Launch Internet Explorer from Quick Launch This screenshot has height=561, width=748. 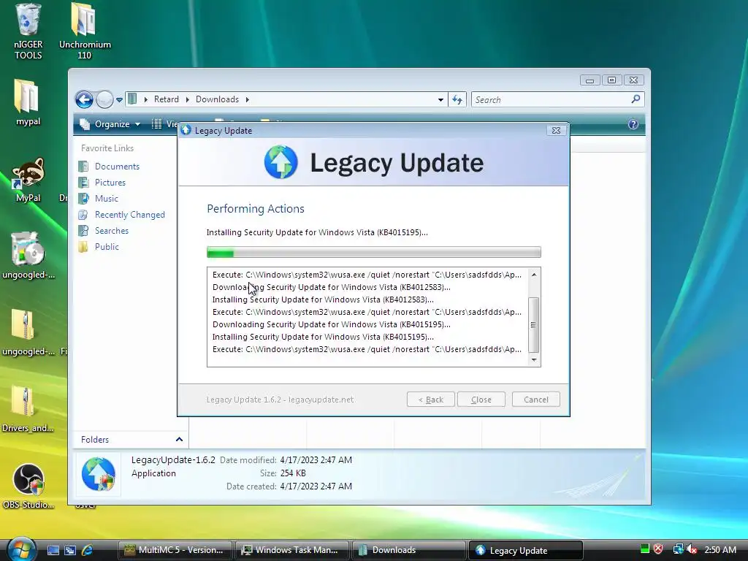[x=87, y=551]
